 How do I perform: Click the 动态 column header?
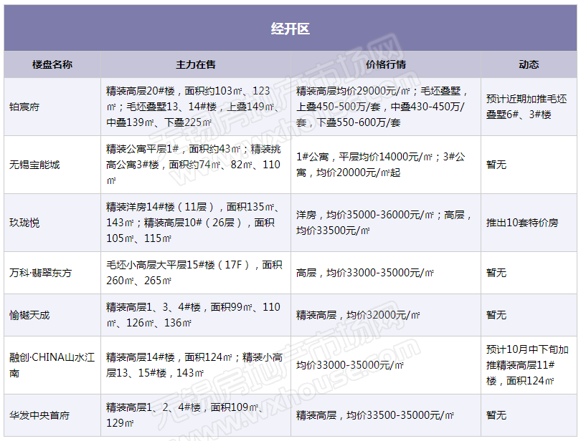click(x=529, y=64)
